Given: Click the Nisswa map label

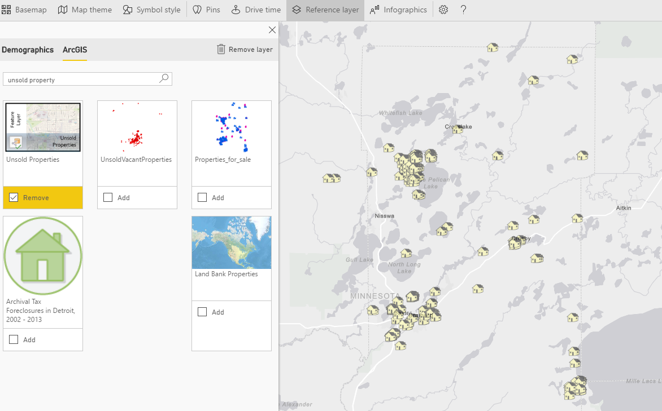Looking at the screenshot, I should click(384, 216).
